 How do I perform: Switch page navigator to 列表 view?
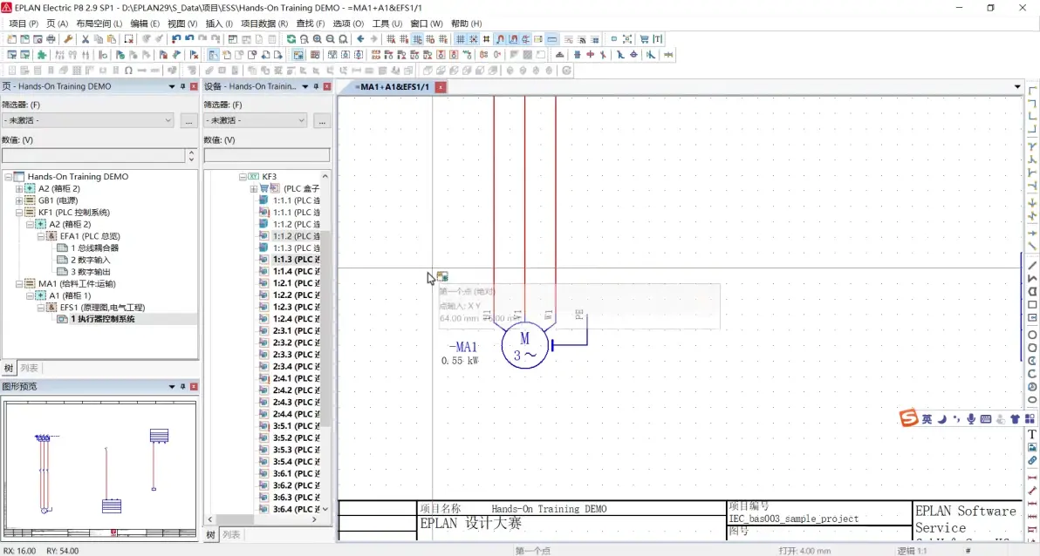[x=29, y=368]
